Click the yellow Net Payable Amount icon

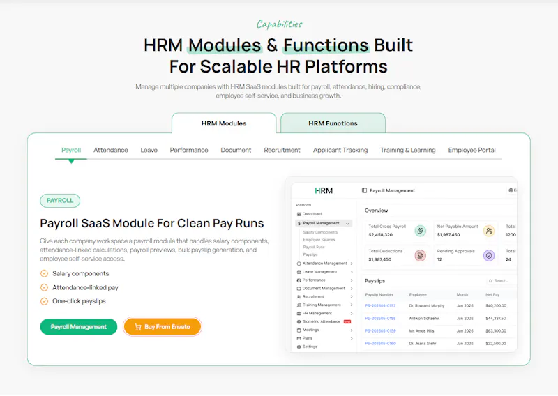point(489,231)
